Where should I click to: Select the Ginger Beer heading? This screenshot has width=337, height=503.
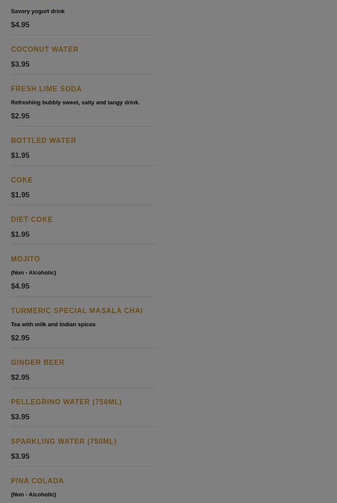tap(38, 363)
